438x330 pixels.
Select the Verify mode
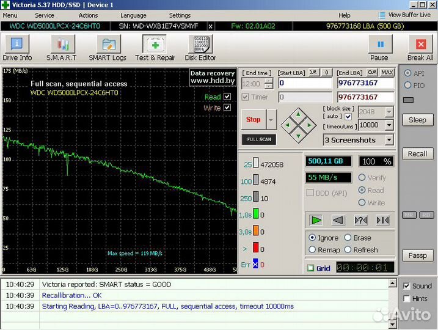(362, 177)
